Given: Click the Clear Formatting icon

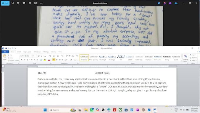Looking at the screenshot, I should [50, 56].
